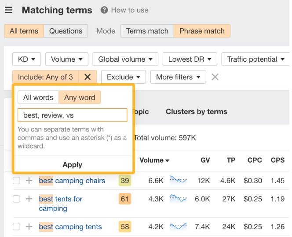Click the How to use help icon
This screenshot has height=237, width=292.
click(104, 10)
